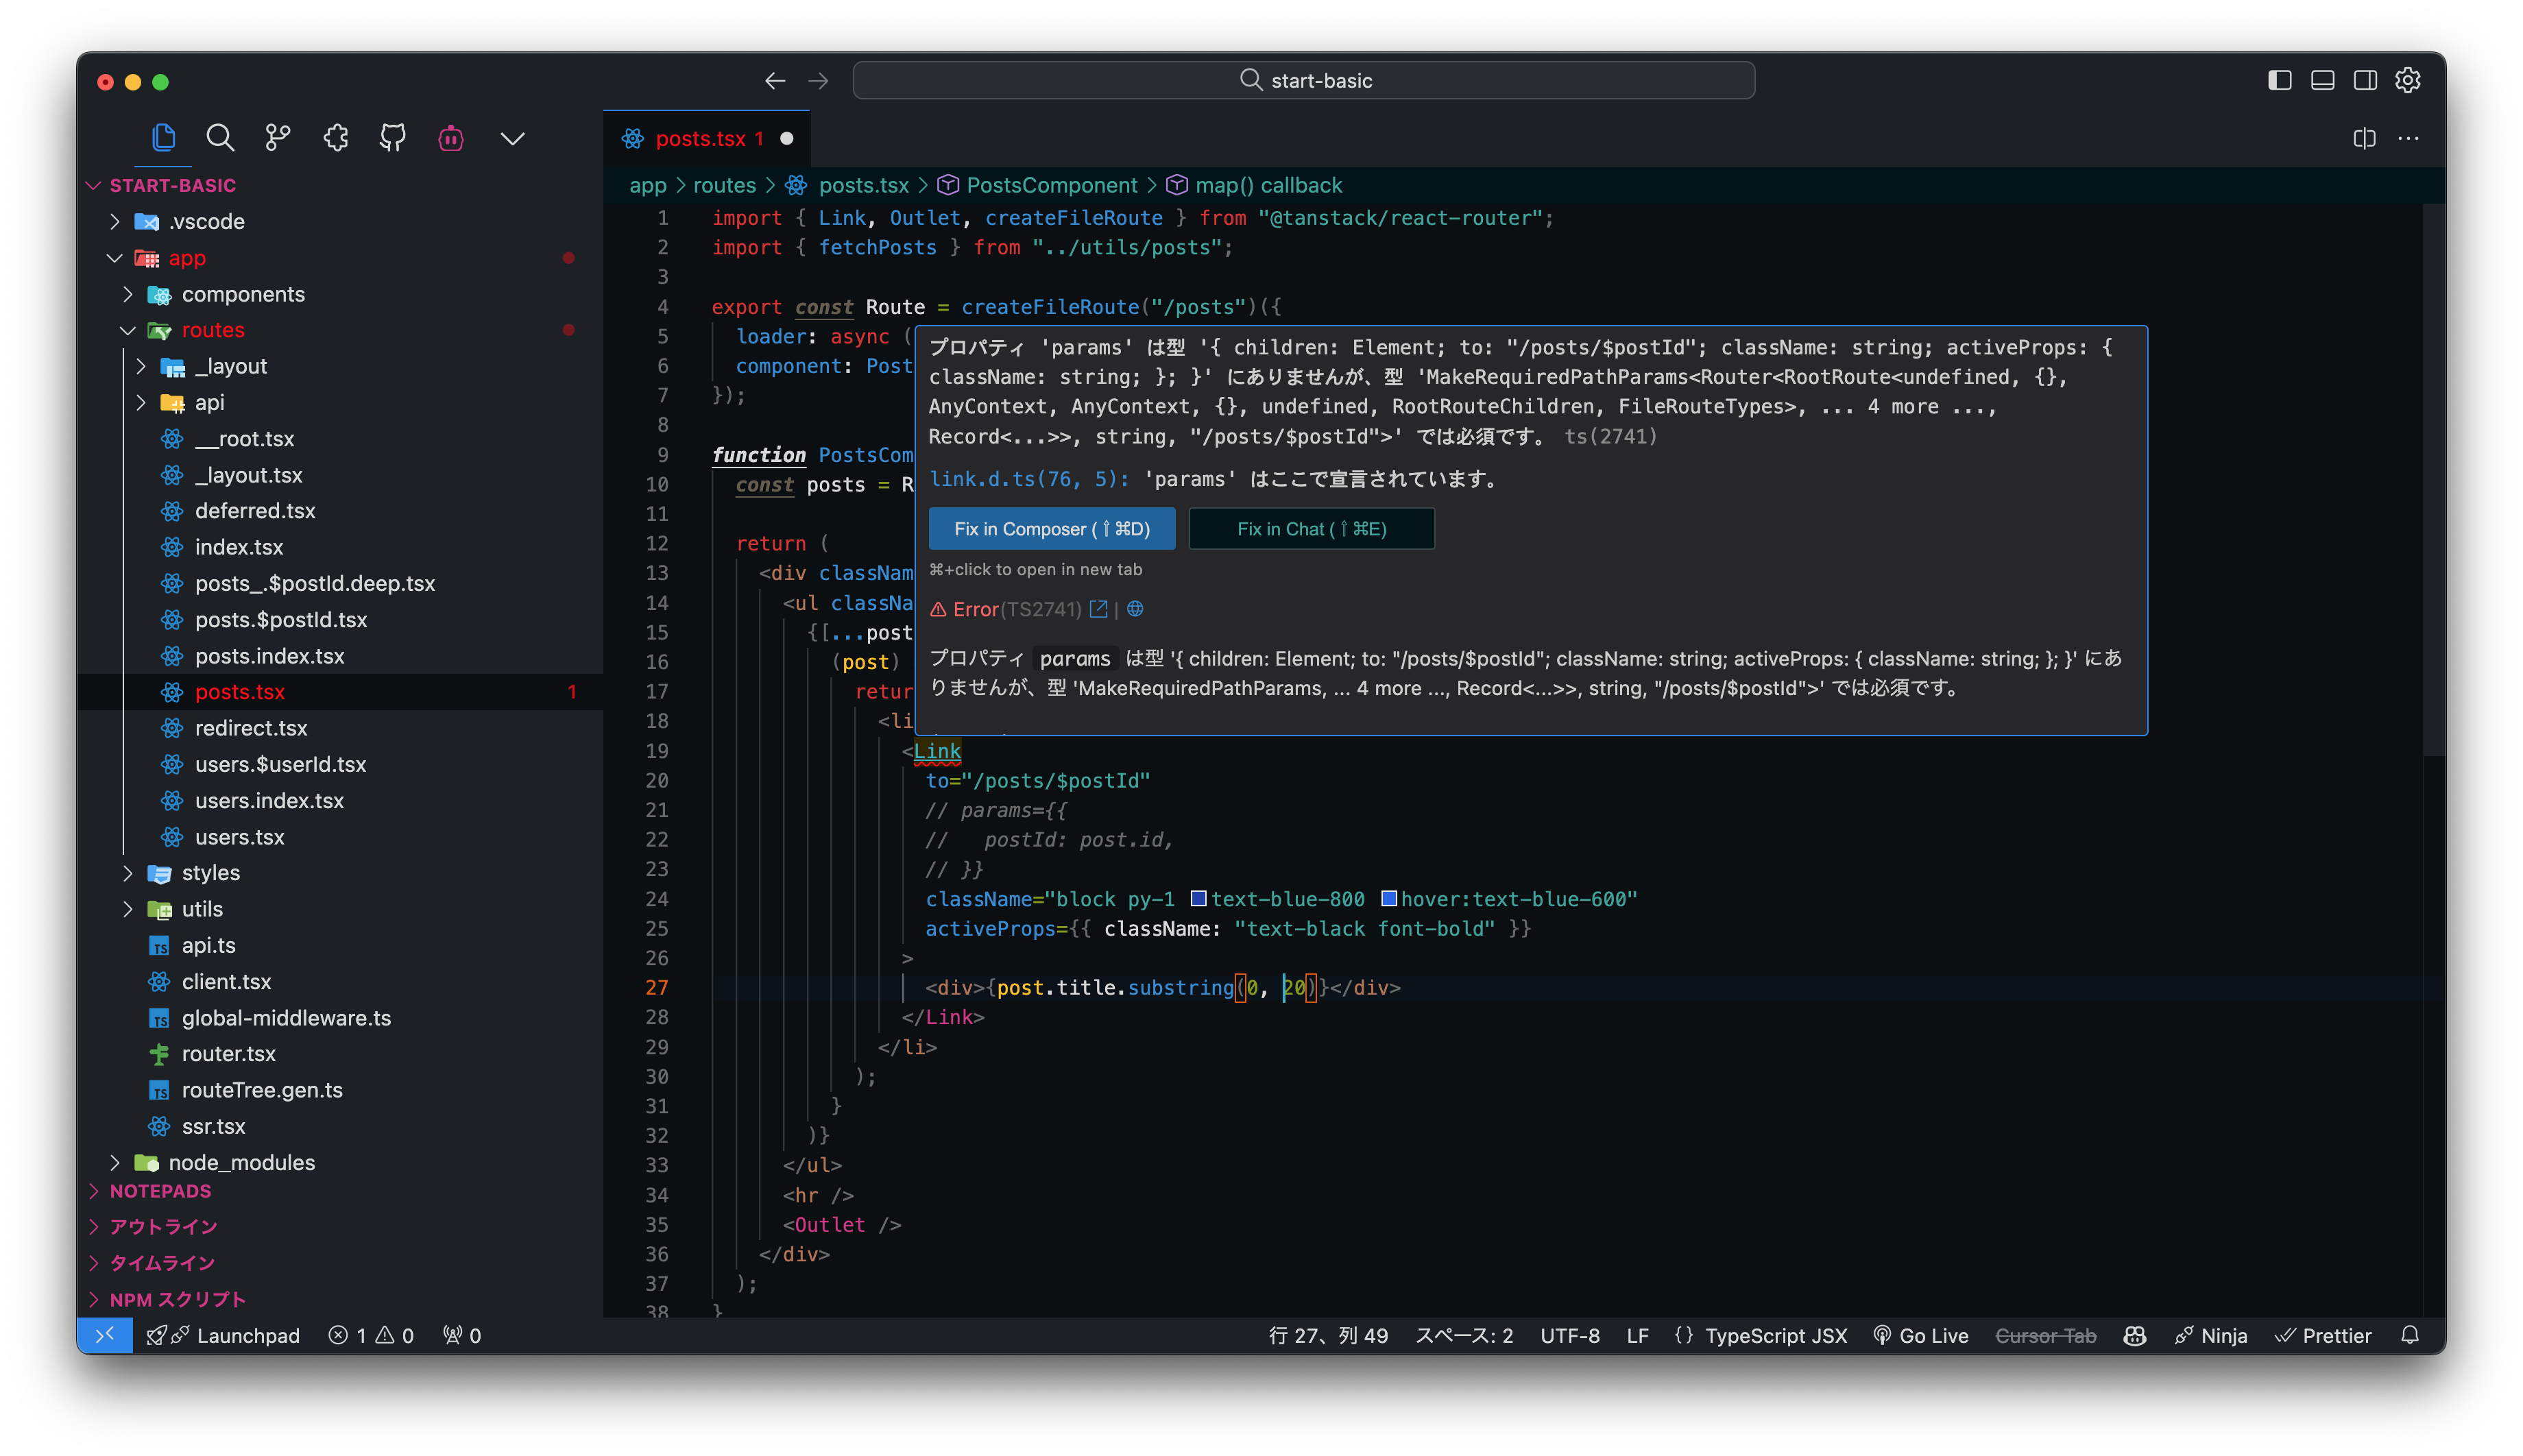Viewport: 2523px width, 1456px height.
Task: Open the Extensions view
Action: click(x=335, y=138)
